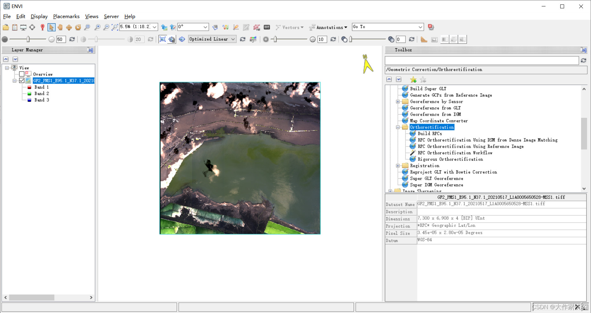Add tool to favorites with yellow star

[x=413, y=79]
